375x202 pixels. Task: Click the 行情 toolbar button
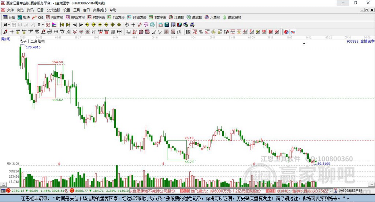9,18
